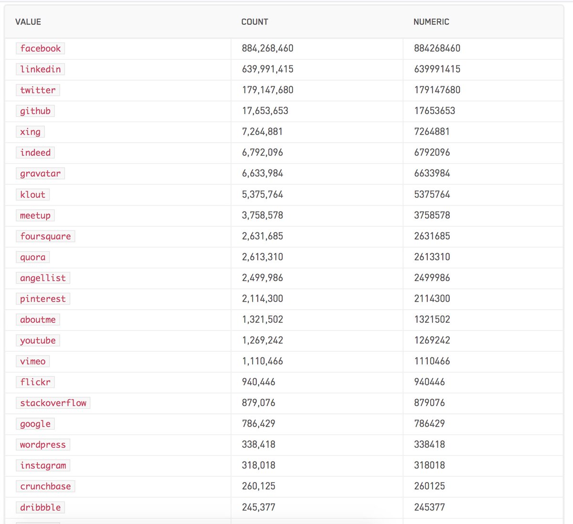The image size is (573, 524).
Task: Click count cell 1,269,242
Action: pos(262,340)
